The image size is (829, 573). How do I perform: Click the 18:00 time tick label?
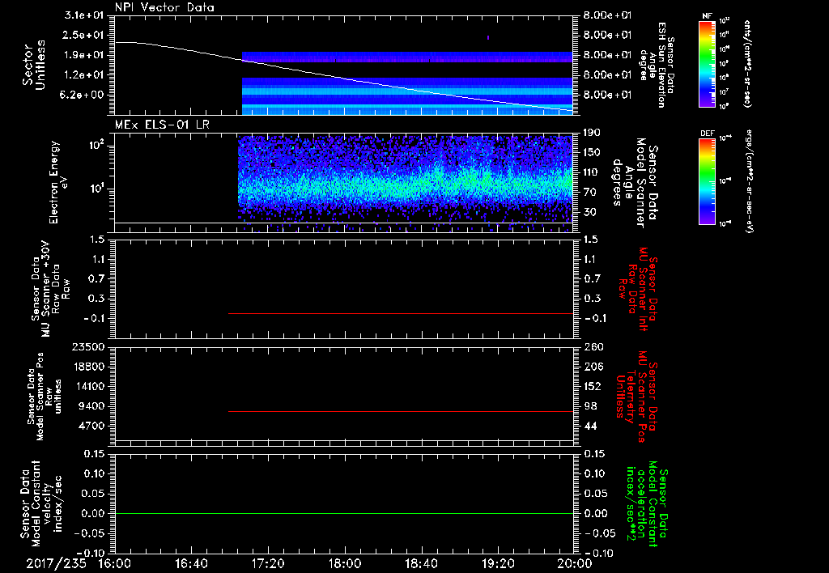pos(345,563)
